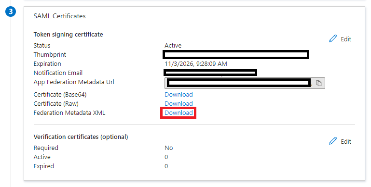Select the redacted Notification Email value
Image resolution: width=371 pixels, height=187 pixels.
(210, 73)
